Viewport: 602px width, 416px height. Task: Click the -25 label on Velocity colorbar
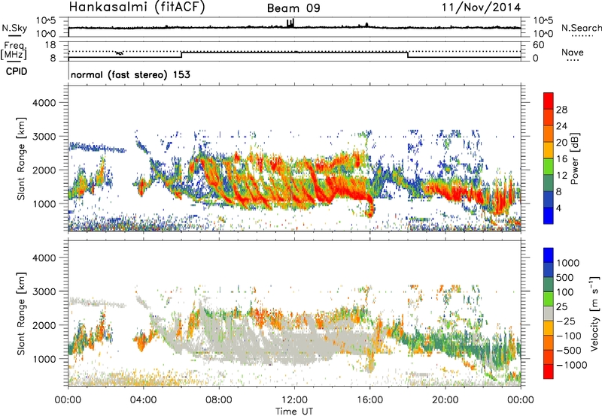click(x=565, y=321)
